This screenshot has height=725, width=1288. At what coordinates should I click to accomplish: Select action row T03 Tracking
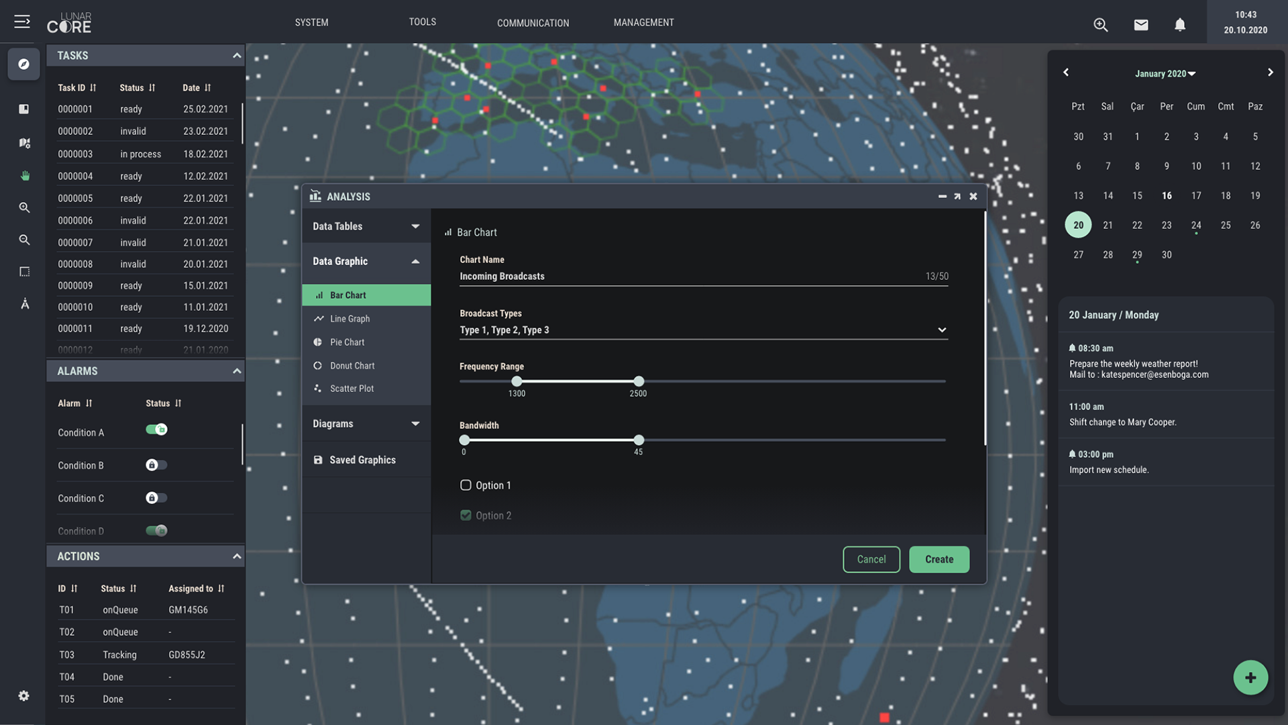click(146, 655)
